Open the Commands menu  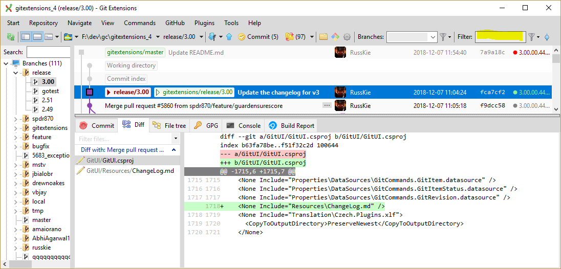click(140, 23)
